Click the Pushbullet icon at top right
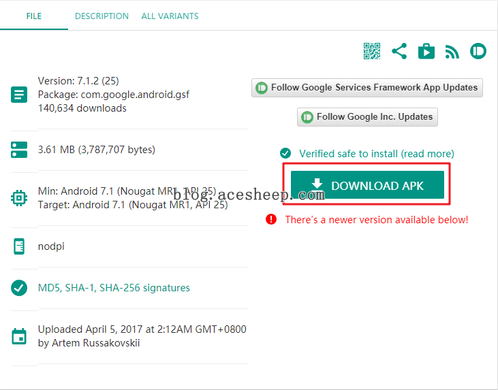Screen dimensions: 498x390 (x=478, y=51)
